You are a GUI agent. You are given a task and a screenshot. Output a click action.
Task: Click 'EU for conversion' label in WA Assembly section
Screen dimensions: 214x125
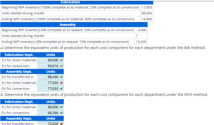16,88
